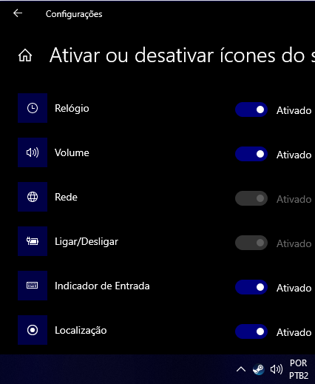Disable the Volume system icon toggle
This screenshot has height=384, width=315.
251,154
